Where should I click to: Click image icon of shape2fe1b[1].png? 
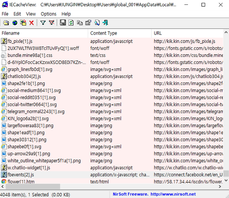coord(4,83)
